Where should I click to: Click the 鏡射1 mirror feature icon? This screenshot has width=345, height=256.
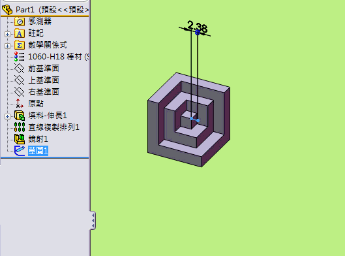click(20, 139)
